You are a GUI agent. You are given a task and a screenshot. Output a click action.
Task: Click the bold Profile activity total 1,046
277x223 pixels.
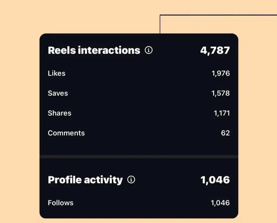(x=215, y=180)
